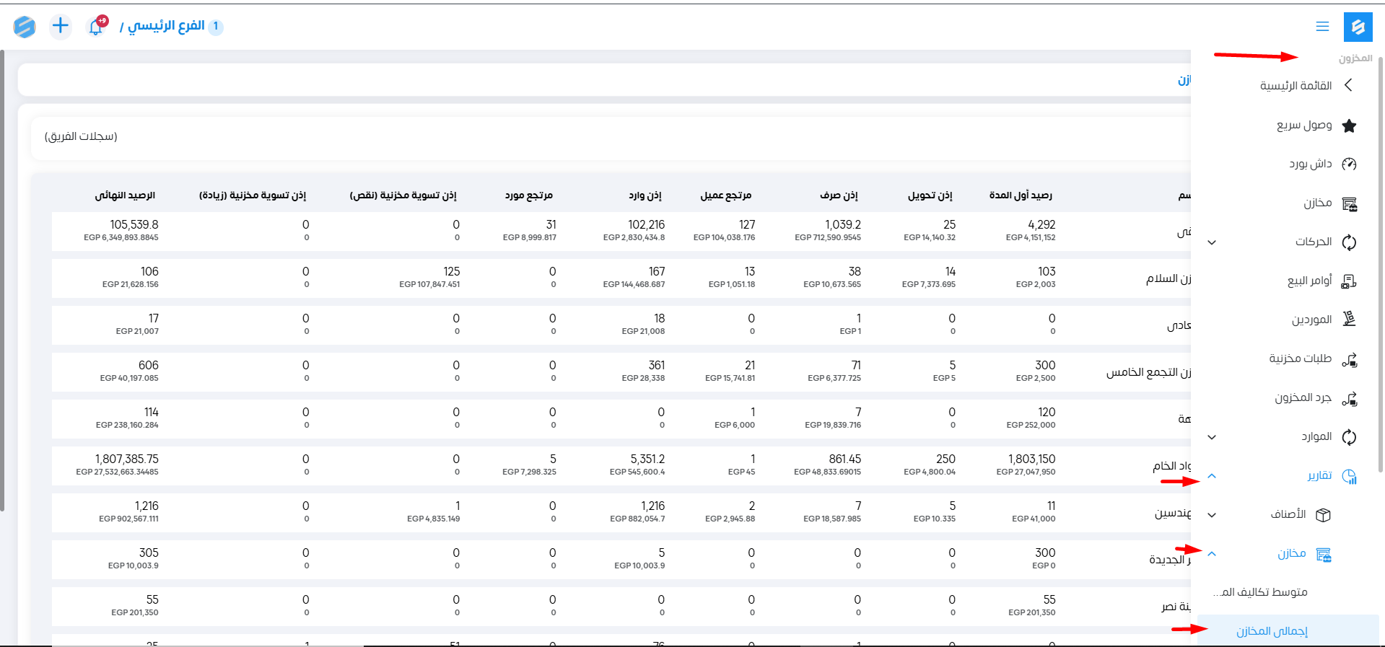The image size is (1385, 647).
Task: Select إجمالي المخازن report item
Action: (x=1272, y=631)
